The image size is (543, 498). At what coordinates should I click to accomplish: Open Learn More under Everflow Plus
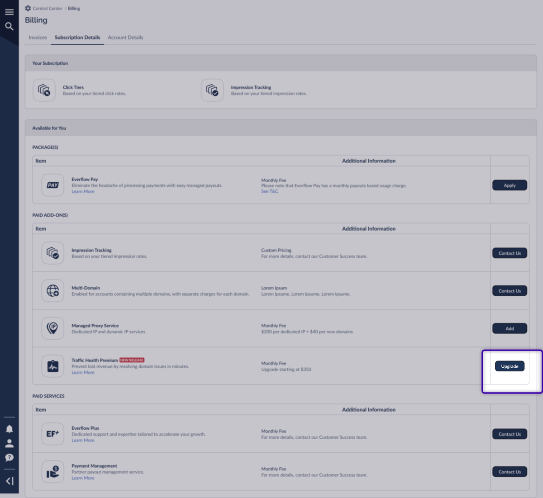(x=83, y=441)
